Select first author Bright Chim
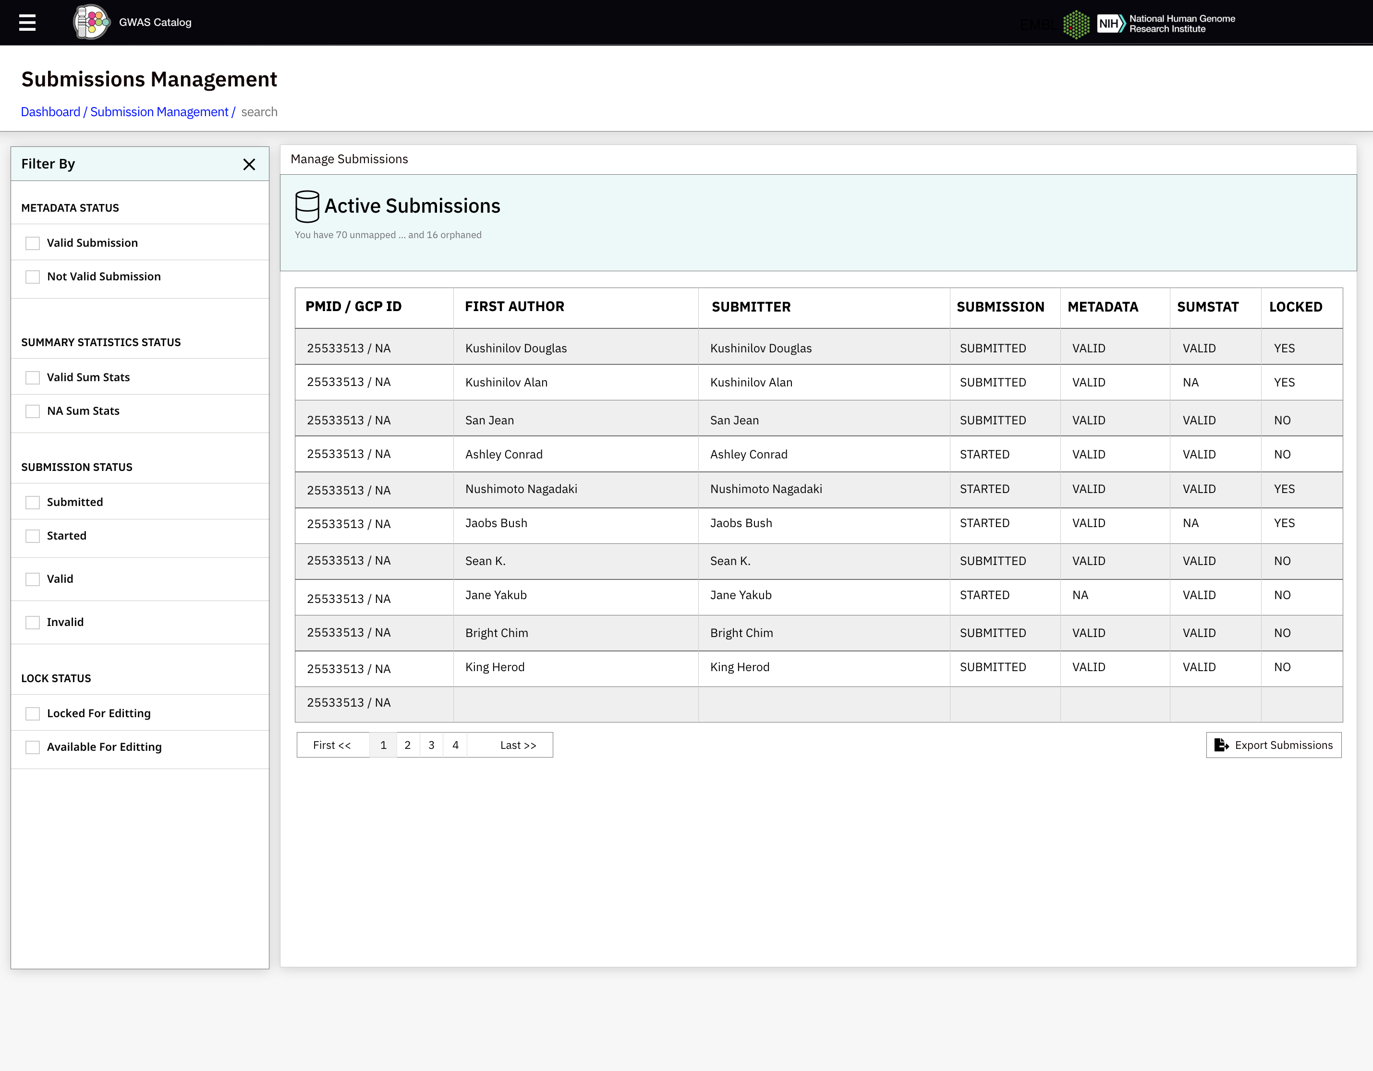Screen dimensions: 1373x1071 click(497, 633)
